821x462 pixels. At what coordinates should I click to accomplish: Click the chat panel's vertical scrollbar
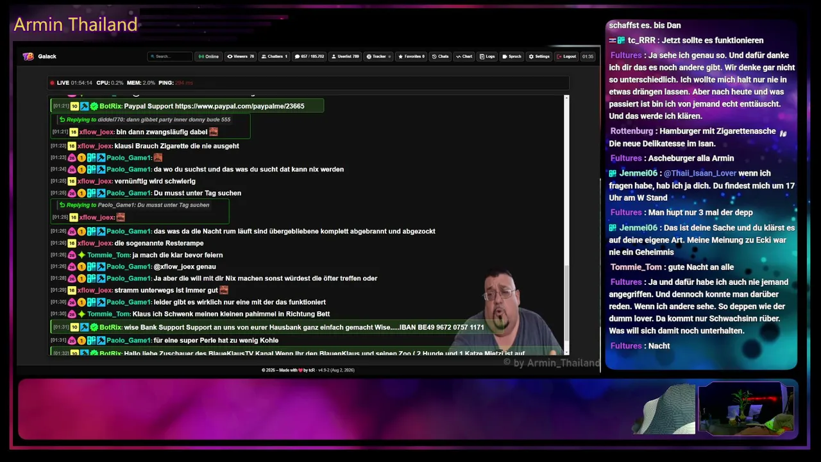tap(566, 225)
